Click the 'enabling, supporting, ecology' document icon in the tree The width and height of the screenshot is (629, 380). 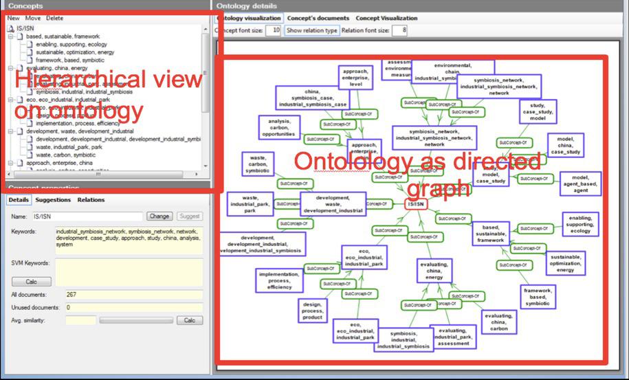pyautogui.click(x=30, y=45)
